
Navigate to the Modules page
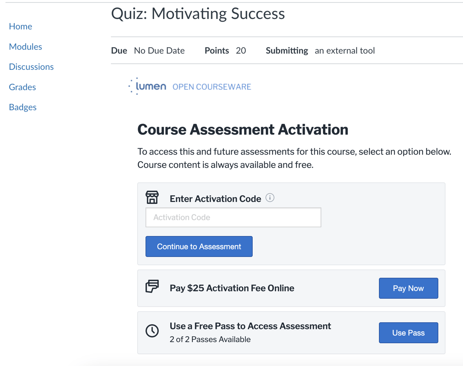click(x=25, y=46)
